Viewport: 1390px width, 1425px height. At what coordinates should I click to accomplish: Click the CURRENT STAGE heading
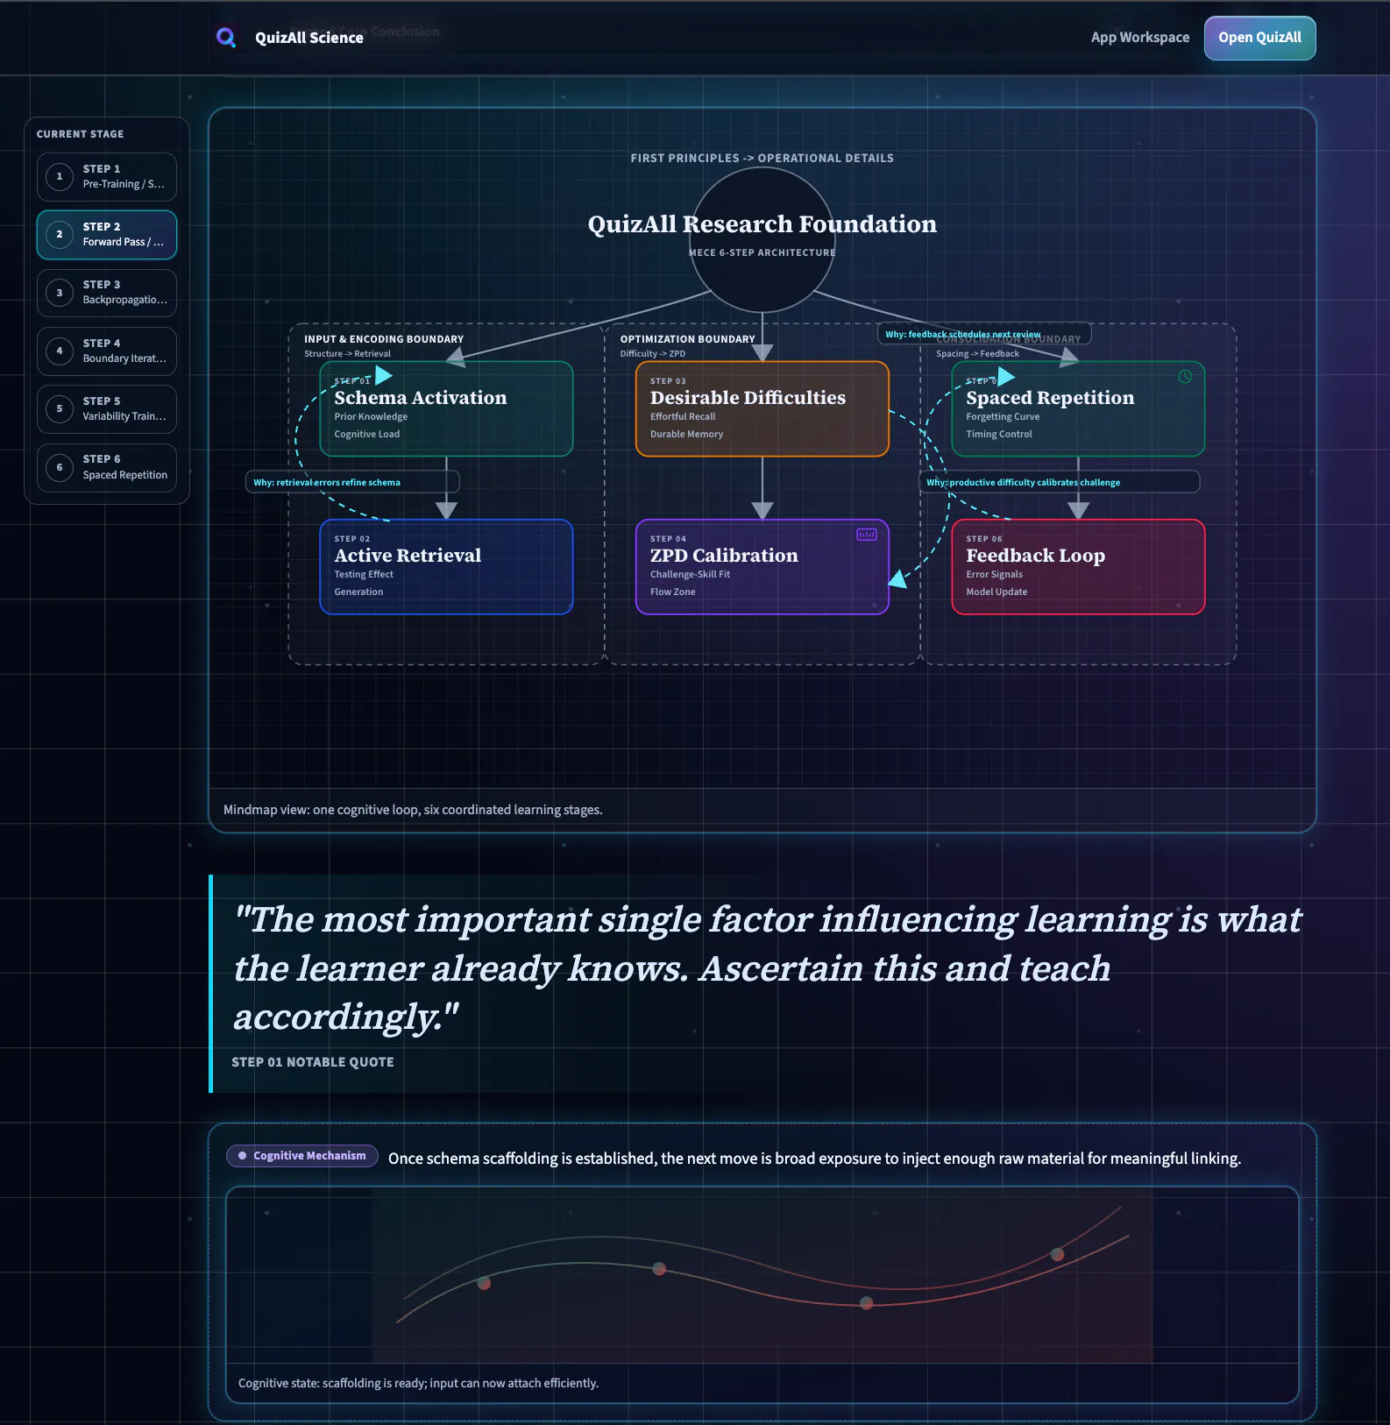pyautogui.click(x=80, y=134)
